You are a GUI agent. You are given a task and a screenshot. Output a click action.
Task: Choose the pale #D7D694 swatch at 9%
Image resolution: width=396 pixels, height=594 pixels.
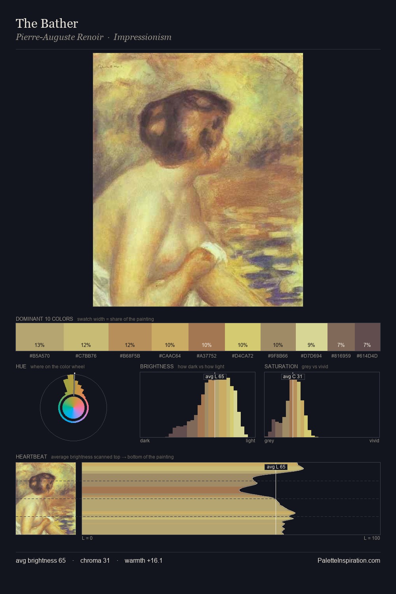tap(312, 337)
